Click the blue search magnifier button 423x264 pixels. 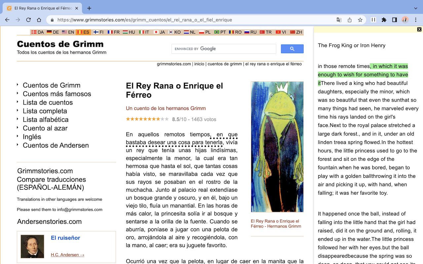pos(292,49)
